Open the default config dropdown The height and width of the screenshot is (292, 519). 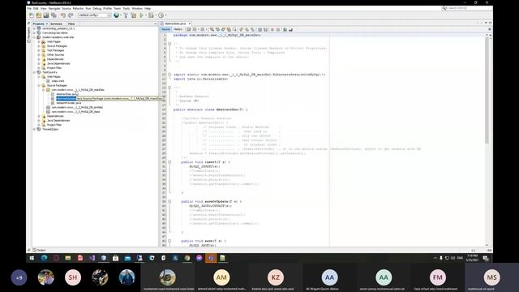coord(95,15)
